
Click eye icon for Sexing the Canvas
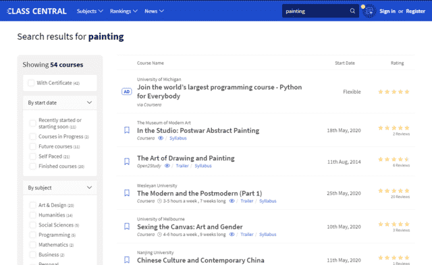[x=232, y=235]
